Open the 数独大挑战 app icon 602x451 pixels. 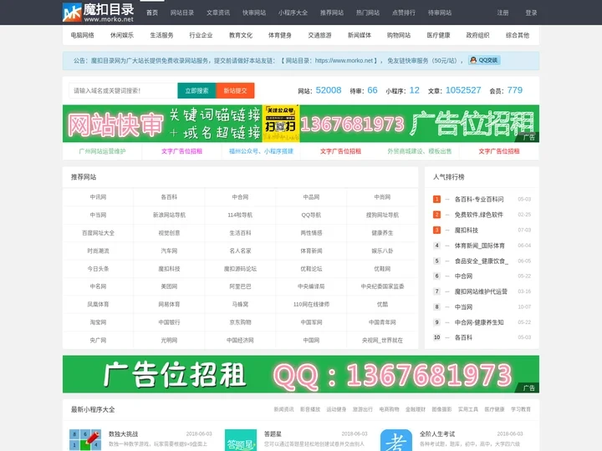(85, 439)
